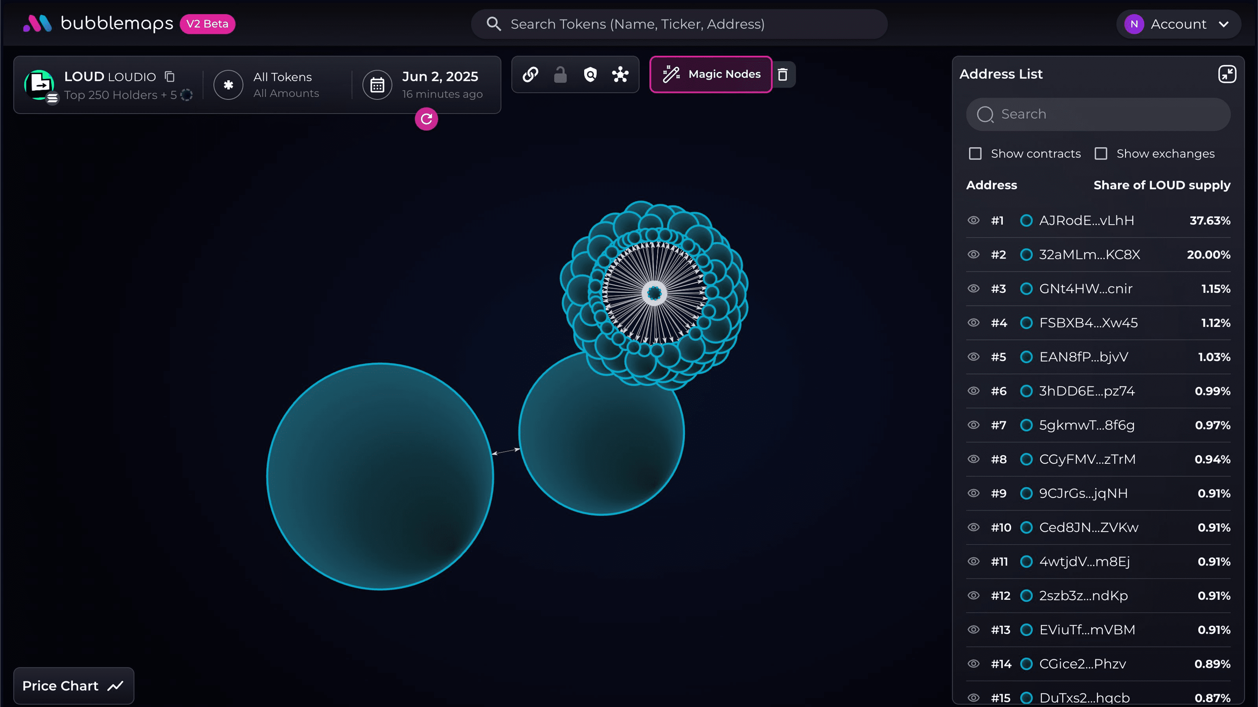This screenshot has height=707, width=1258.
Task: Toggle eye icon for address #10
Action: 973,527
